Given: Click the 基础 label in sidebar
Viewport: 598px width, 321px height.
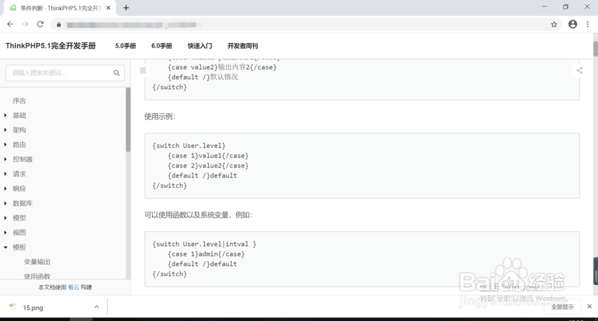Looking at the screenshot, I should coord(19,115).
